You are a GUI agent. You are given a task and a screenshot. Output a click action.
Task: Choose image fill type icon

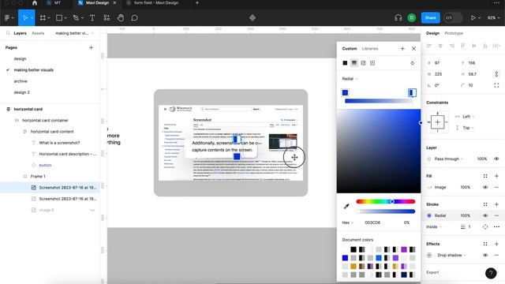coord(363,63)
